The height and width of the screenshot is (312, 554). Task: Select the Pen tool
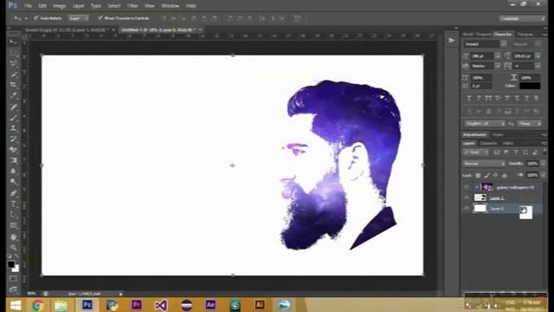click(14, 193)
